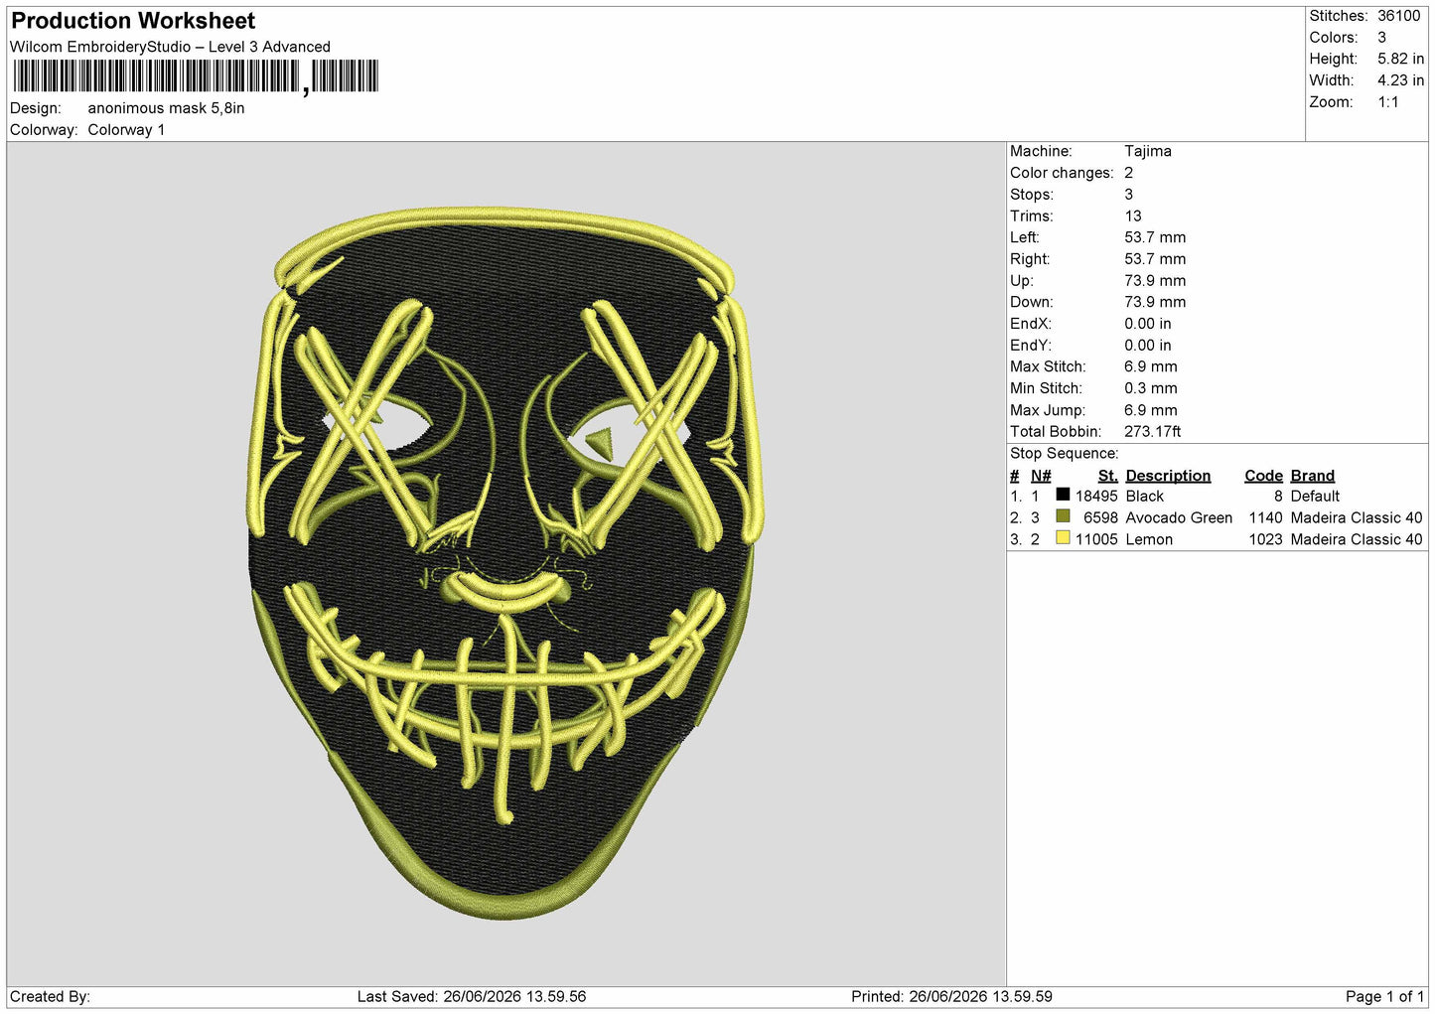1435x1014 pixels.
Task: Click the barcode under the software name
Action: (x=196, y=76)
